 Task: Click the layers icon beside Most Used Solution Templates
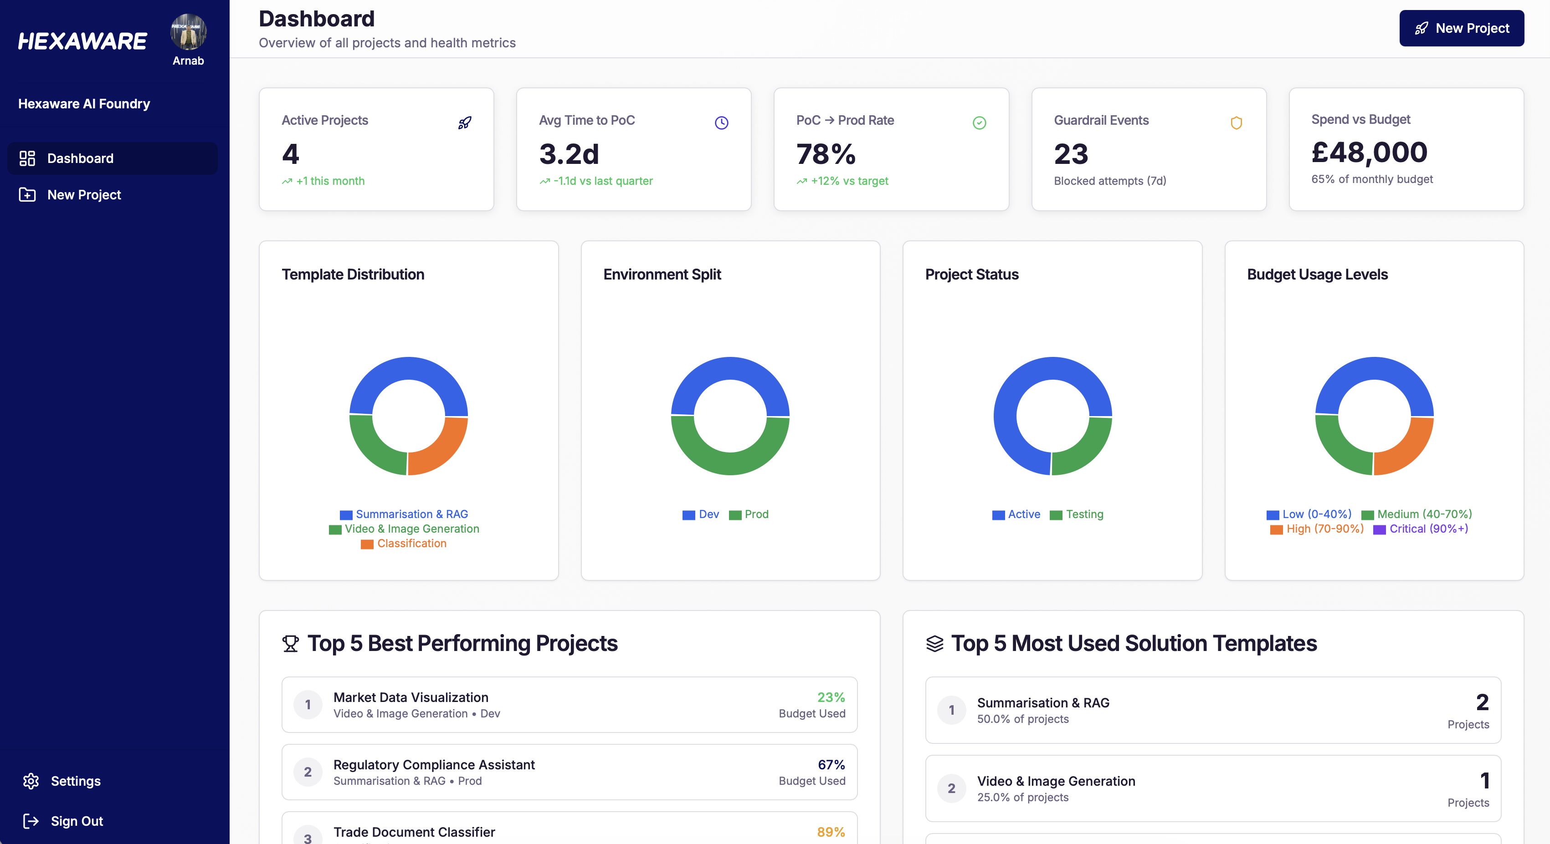pos(934,643)
